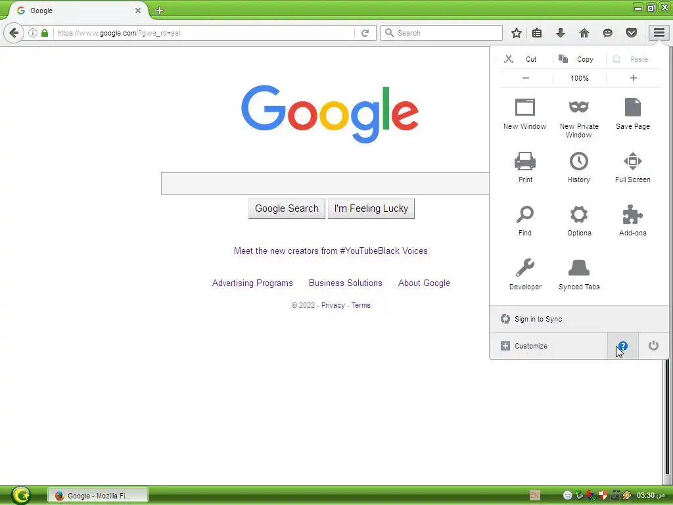Open a New Private Window

(x=579, y=118)
